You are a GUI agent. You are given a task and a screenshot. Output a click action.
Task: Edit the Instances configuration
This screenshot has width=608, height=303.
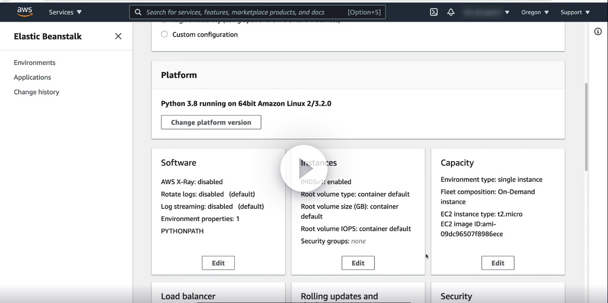[358, 263]
